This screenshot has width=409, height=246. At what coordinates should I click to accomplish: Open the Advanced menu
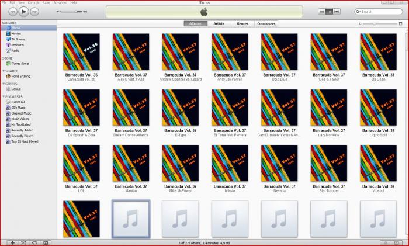pos(60,2)
